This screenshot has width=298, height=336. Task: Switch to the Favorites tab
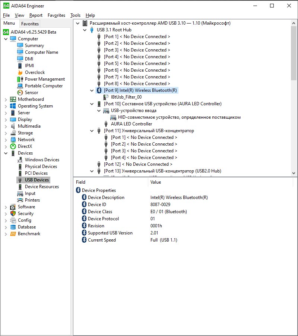[x=30, y=24]
